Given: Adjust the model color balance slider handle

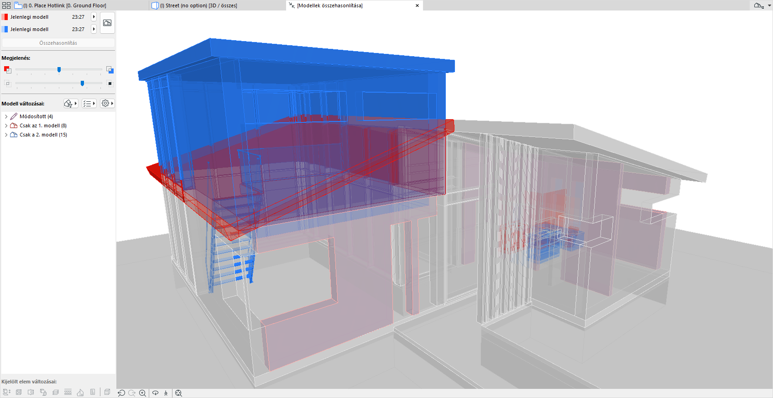Looking at the screenshot, I should pyautogui.click(x=59, y=70).
